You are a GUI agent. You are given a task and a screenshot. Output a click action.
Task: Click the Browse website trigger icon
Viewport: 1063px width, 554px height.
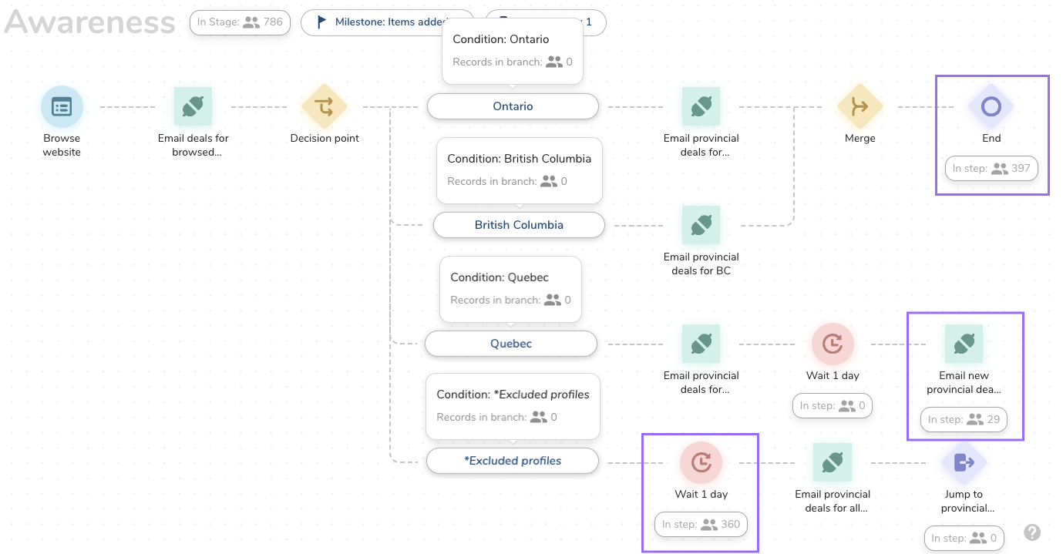(62, 106)
